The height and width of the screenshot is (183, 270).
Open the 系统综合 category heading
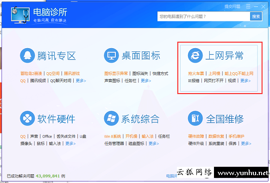[x=140, y=119]
